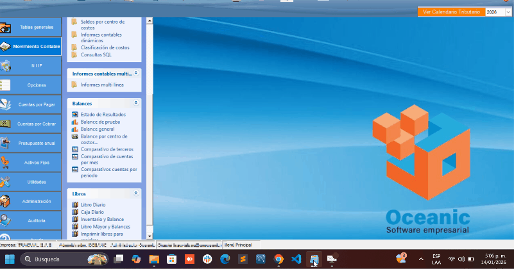Click Ver Calendario Tributario button
The width and height of the screenshot is (514, 269).
[x=450, y=12]
